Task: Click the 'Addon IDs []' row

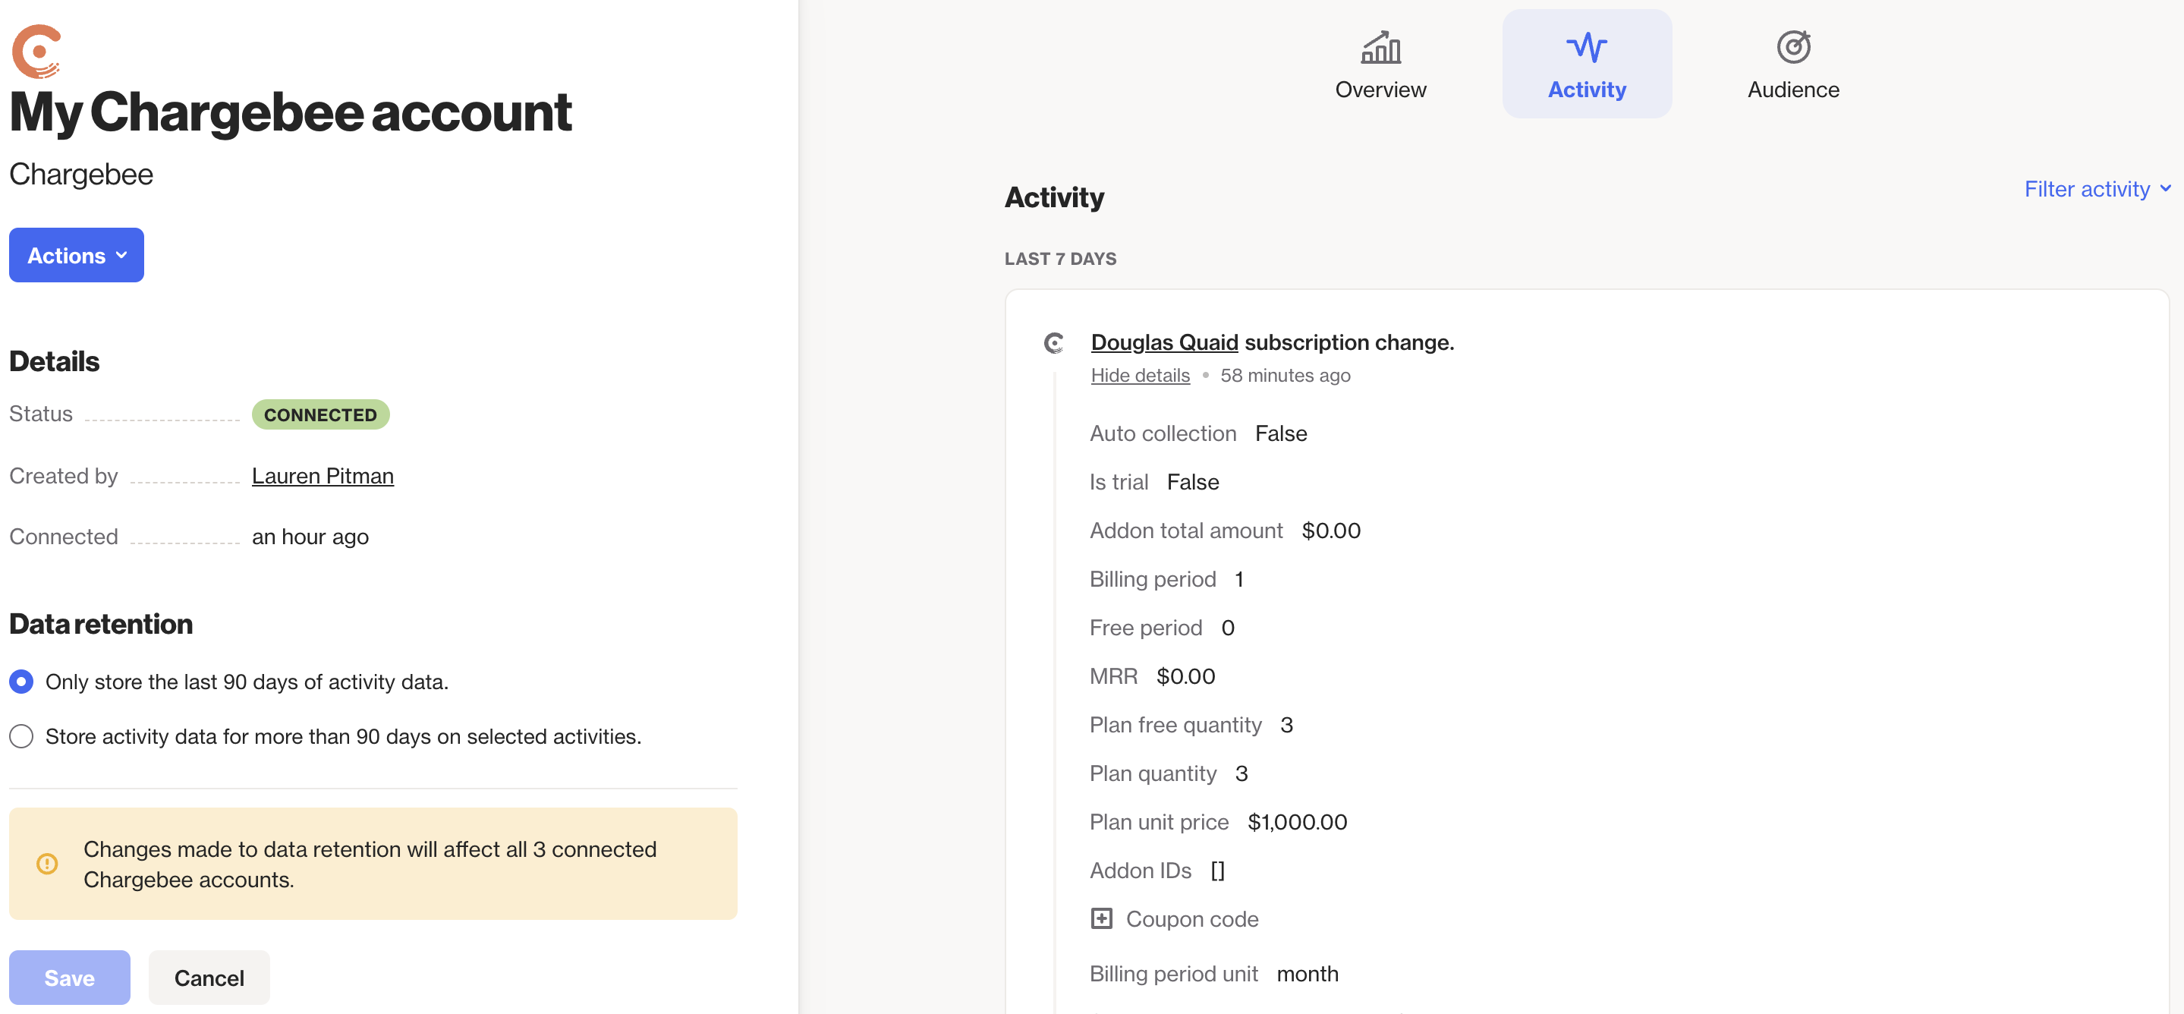Action: (x=1157, y=870)
